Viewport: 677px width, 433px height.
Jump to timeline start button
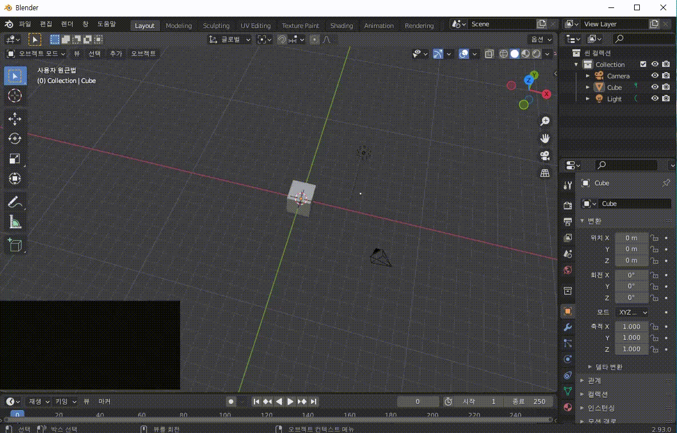257,402
